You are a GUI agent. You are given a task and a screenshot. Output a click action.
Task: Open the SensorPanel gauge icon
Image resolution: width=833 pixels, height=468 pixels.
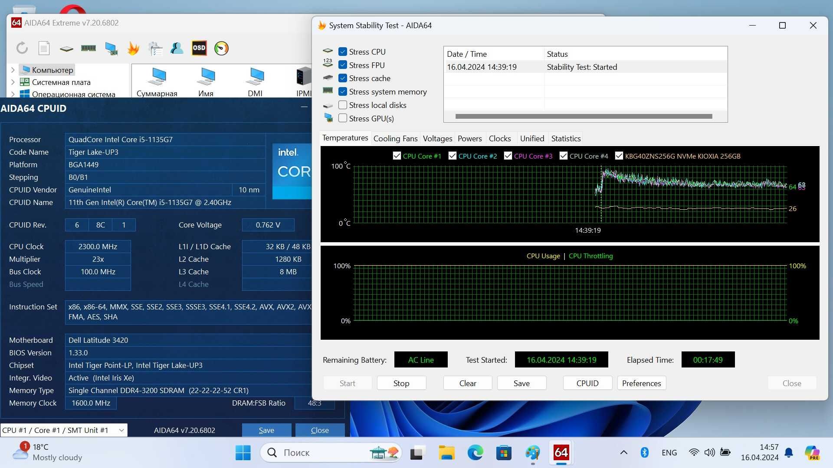(x=221, y=48)
